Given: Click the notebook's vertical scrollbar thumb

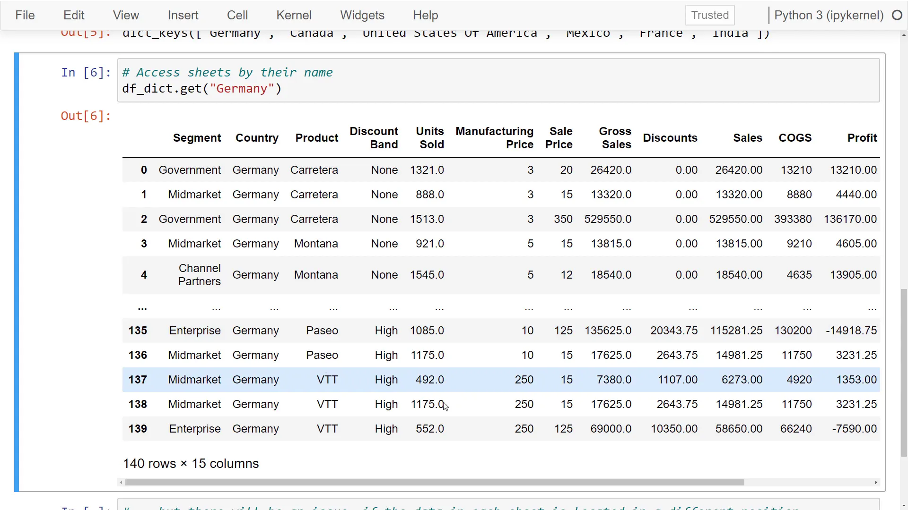Looking at the screenshot, I should (904, 373).
